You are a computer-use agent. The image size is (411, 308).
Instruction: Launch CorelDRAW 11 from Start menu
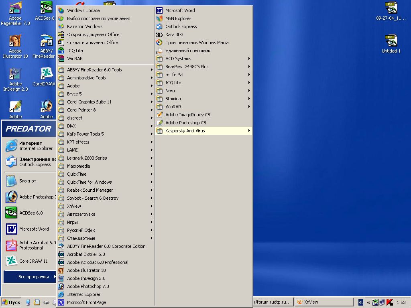[x=30, y=261]
